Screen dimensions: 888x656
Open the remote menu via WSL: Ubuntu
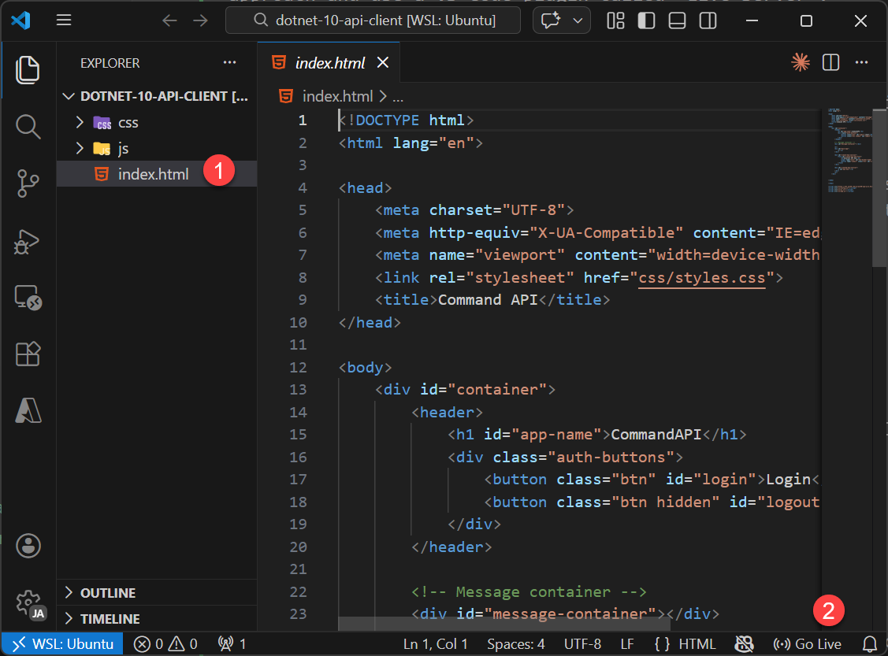coord(61,643)
